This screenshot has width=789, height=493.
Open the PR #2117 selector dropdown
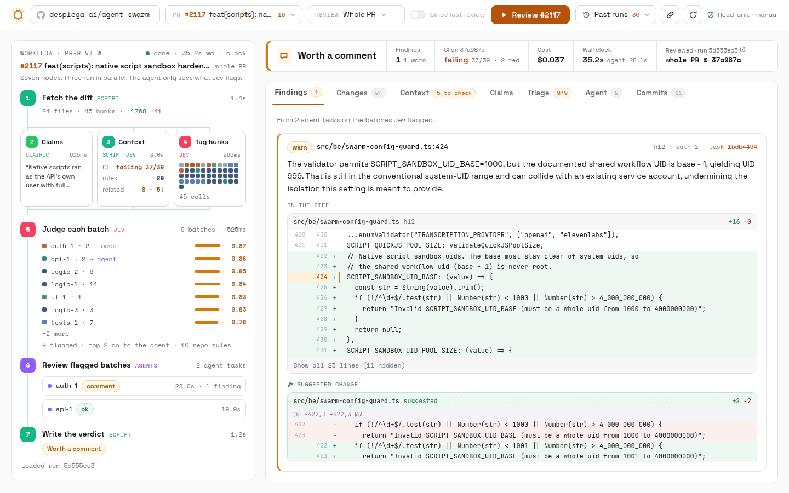pyautogui.click(x=234, y=15)
